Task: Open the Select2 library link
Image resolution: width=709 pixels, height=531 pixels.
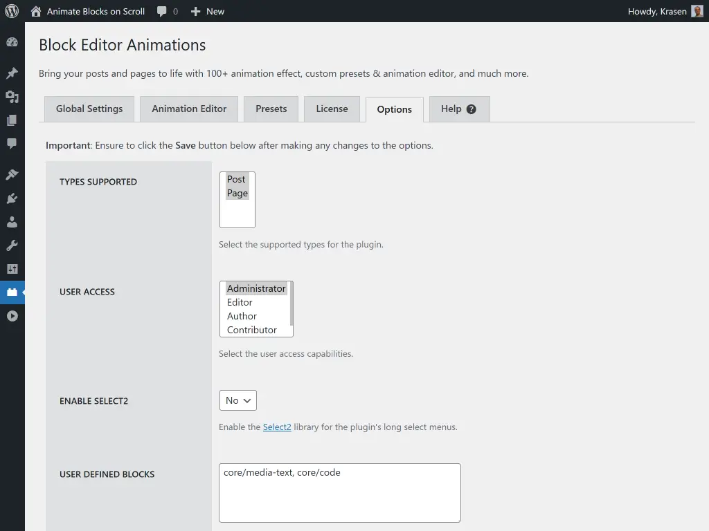Action: pyautogui.click(x=277, y=427)
